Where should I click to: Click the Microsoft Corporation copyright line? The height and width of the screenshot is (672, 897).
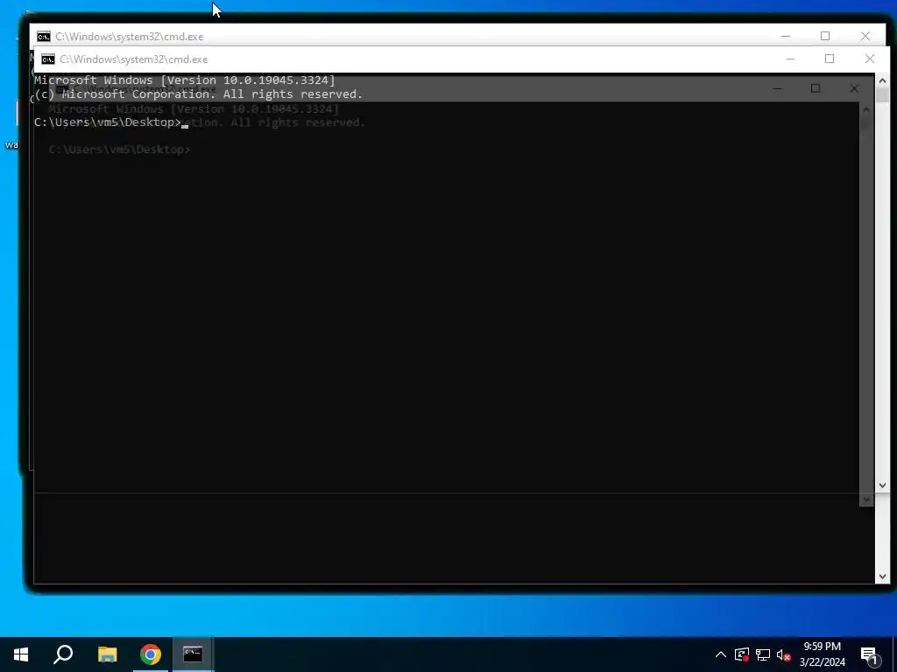pyautogui.click(x=199, y=94)
